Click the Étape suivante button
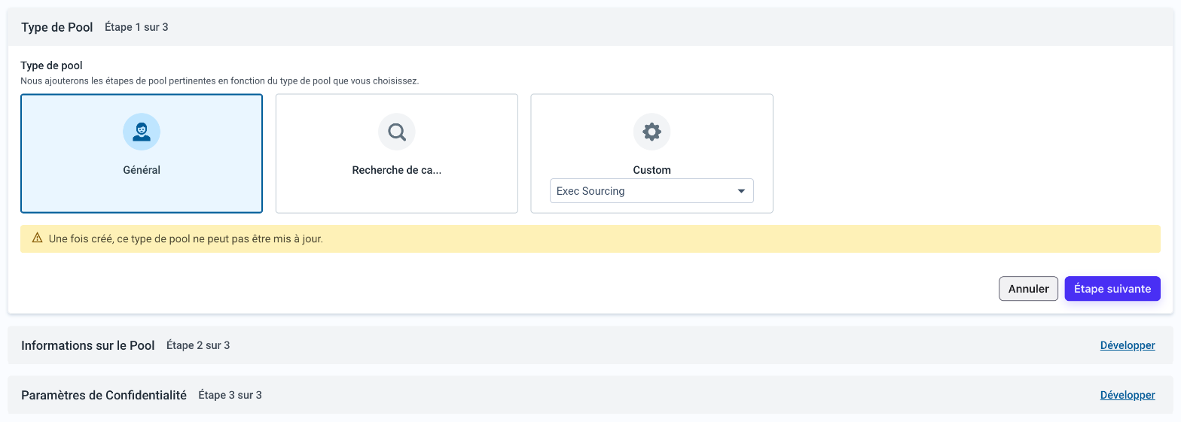This screenshot has width=1181, height=422. tap(1112, 289)
